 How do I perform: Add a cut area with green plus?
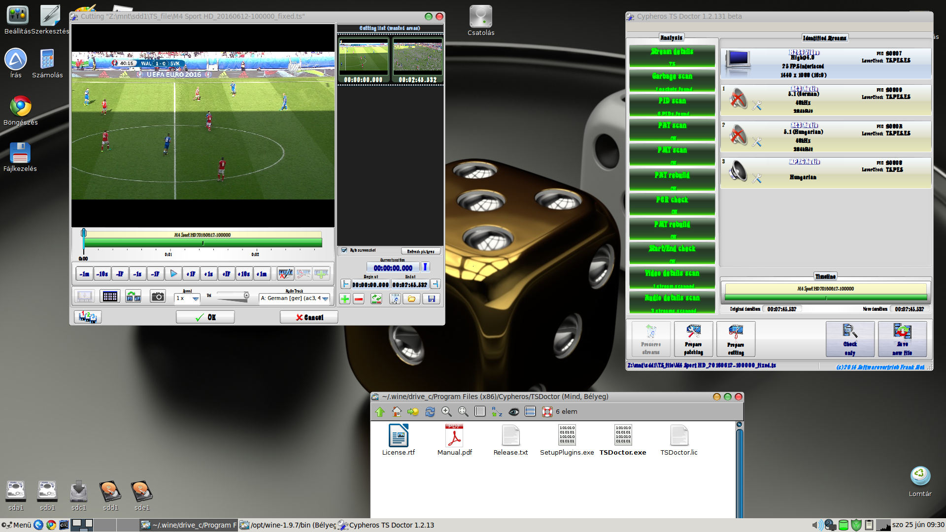[345, 299]
